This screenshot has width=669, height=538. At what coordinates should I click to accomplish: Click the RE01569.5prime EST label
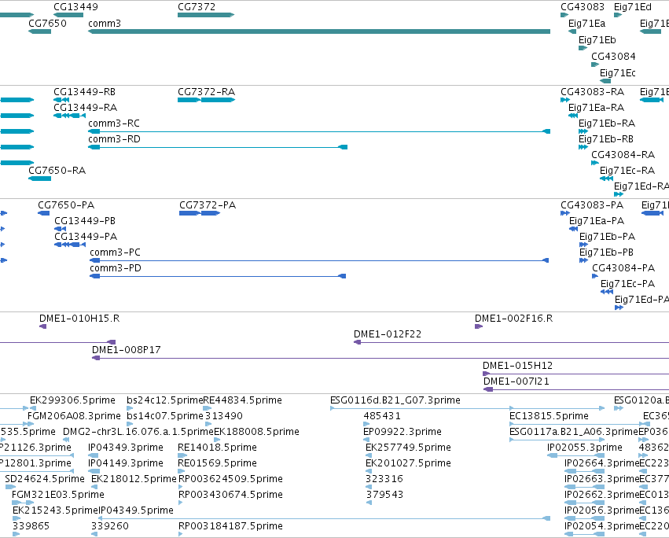[x=217, y=464]
